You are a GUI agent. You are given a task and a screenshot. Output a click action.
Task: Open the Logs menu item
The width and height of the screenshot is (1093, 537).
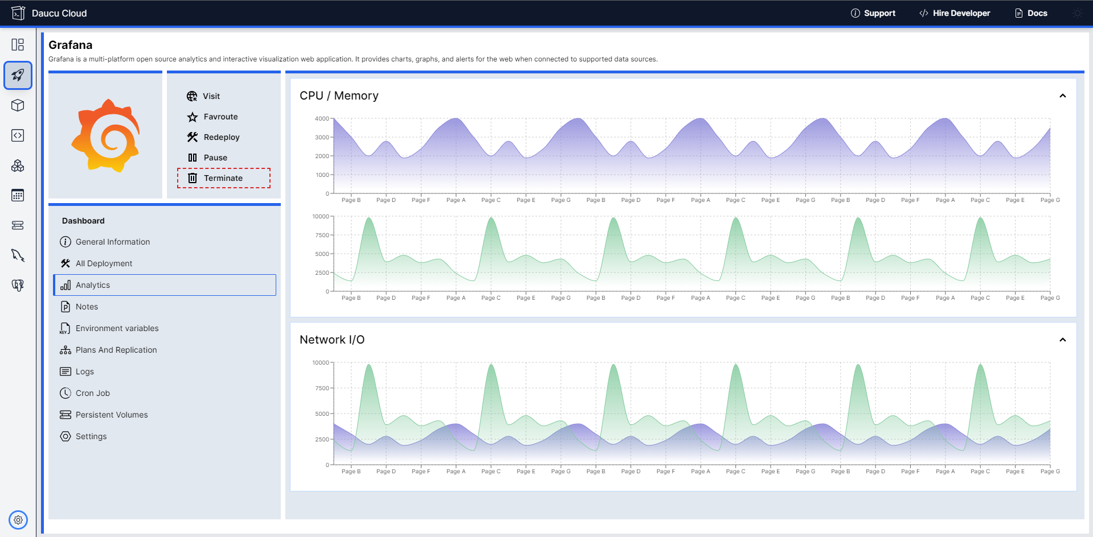point(165,371)
